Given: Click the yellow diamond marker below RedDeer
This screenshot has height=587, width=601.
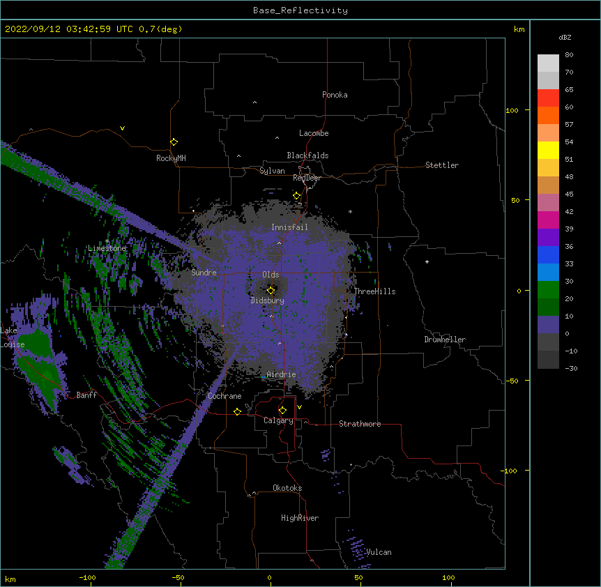Looking at the screenshot, I should click(297, 196).
